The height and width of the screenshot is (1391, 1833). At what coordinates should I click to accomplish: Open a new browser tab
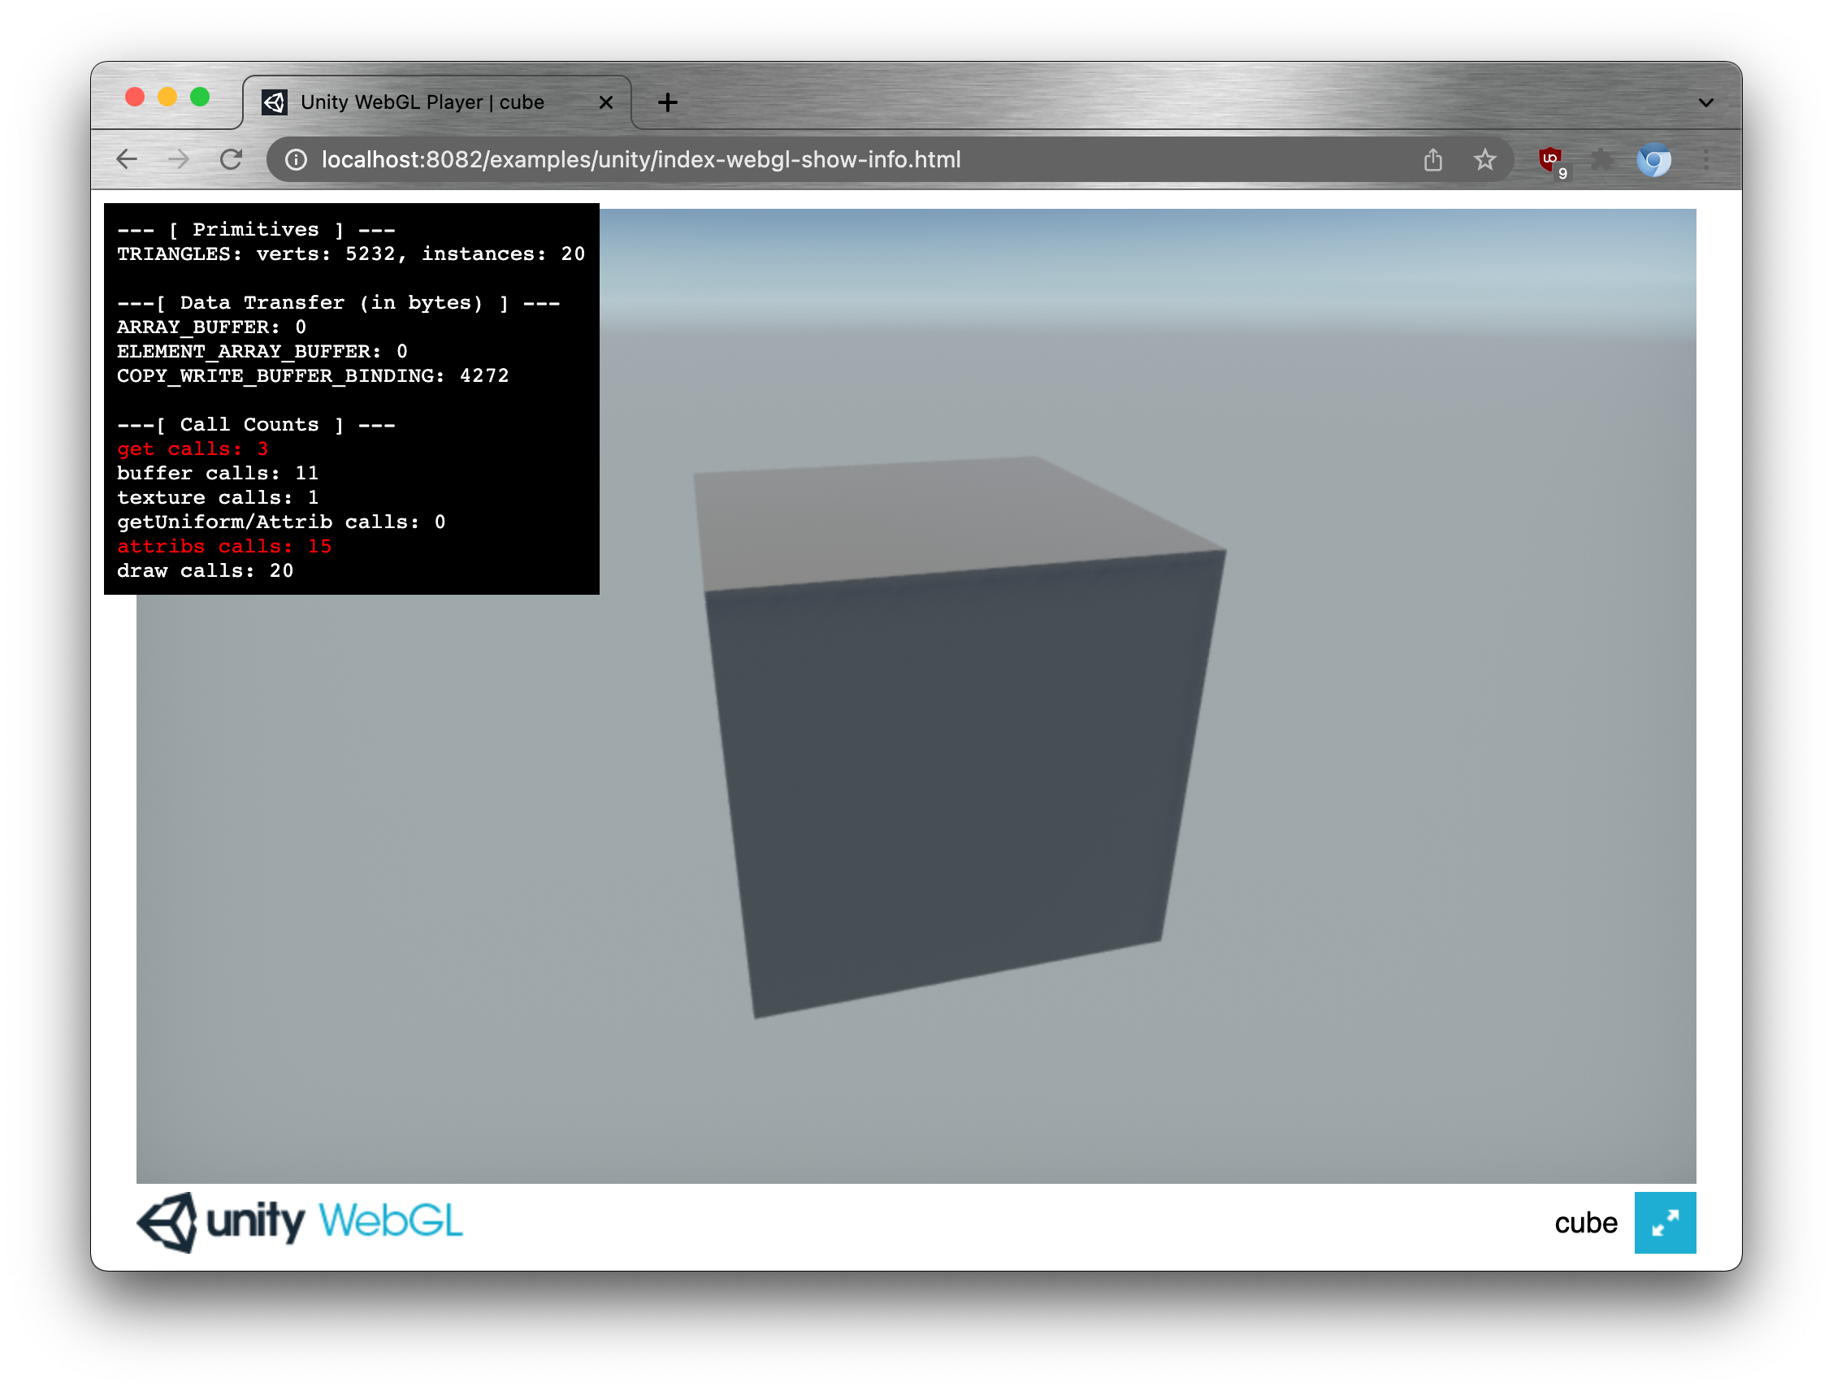click(667, 102)
